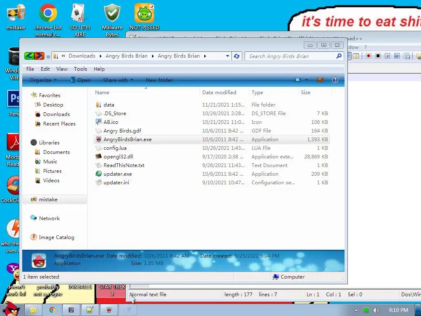This screenshot has width=421, height=316.
Task: Click Notepad++ run macro multiple times
Action: [x=397, y=56]
